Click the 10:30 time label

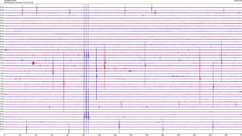[x=2, y=63]
